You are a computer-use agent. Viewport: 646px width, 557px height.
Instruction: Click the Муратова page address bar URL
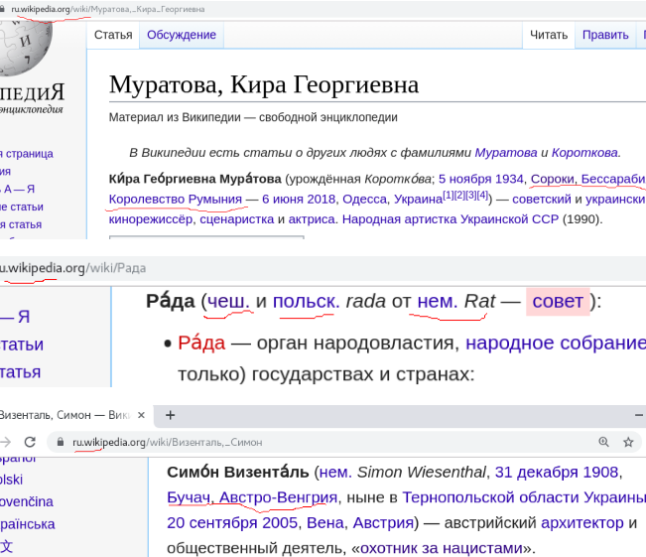coord(108,9)
